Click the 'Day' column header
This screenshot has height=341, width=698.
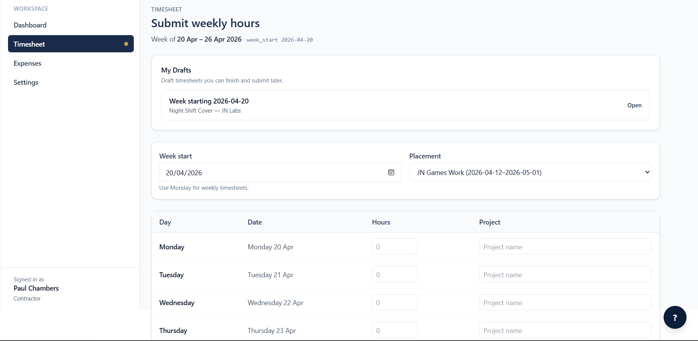[x=165, y=222]
